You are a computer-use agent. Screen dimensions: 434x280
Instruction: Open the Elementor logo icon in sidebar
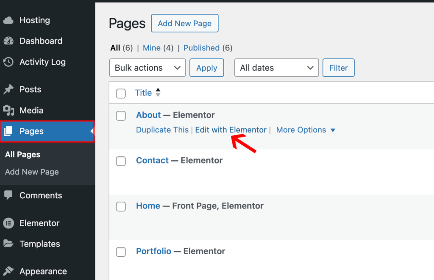click(x=8, y=223)
